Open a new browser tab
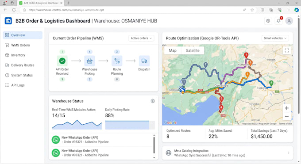Image resolution: width=301 pixels, height=164 pixels. (68, 3)
